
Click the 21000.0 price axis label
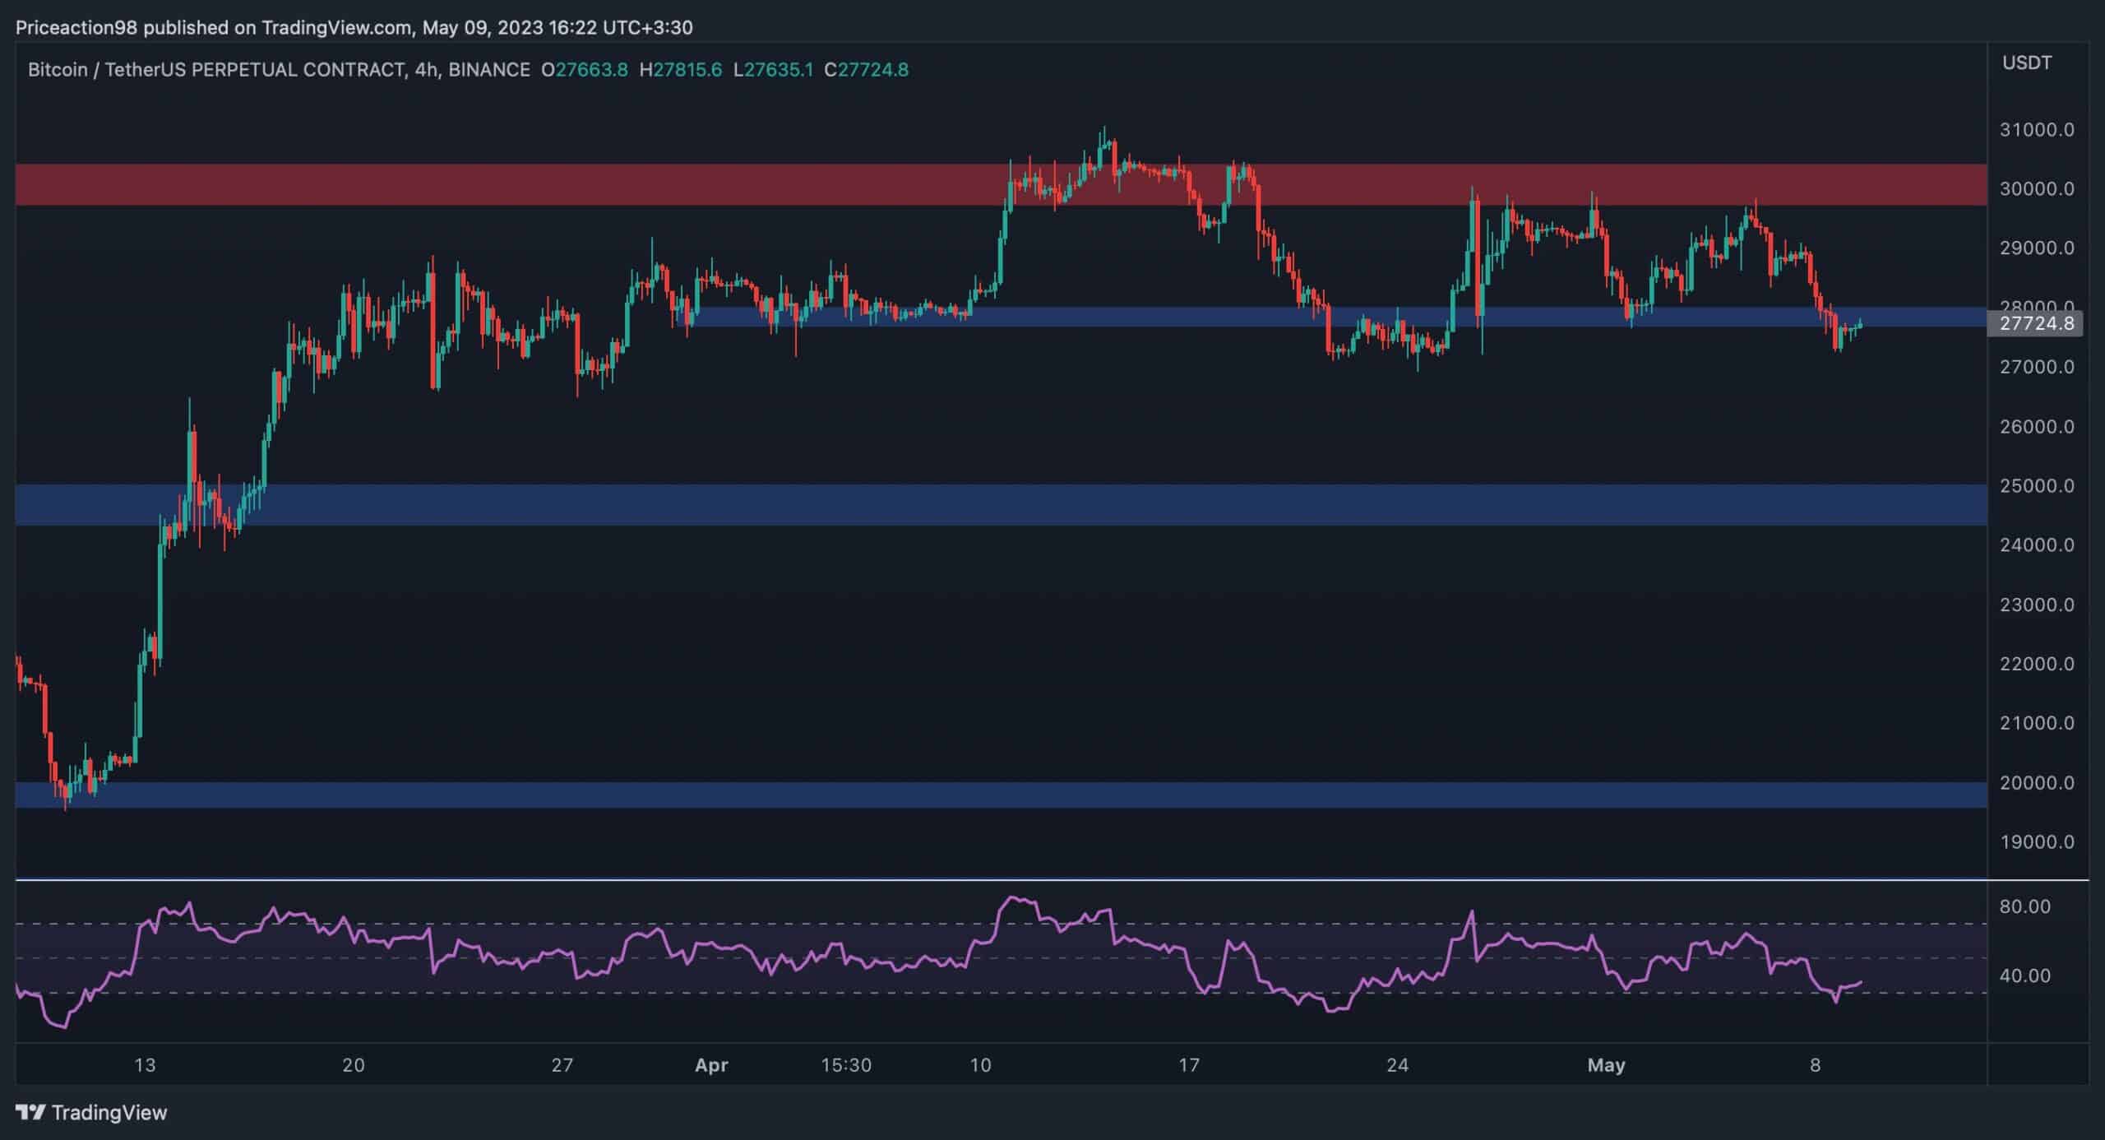[2037, 723]
